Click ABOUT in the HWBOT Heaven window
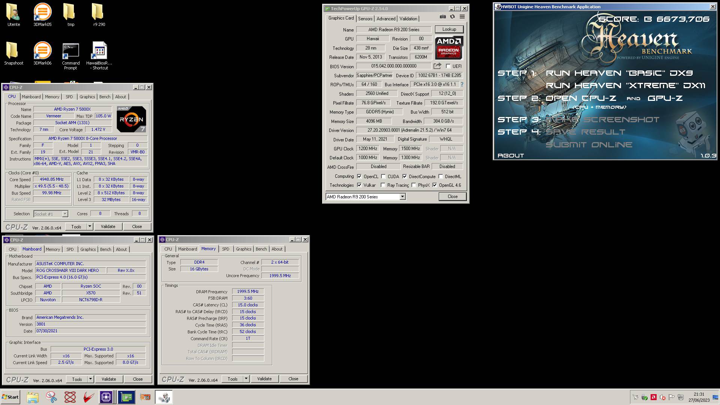The height and width of the screenshot is (405, 720). click(x=511, y=156)
